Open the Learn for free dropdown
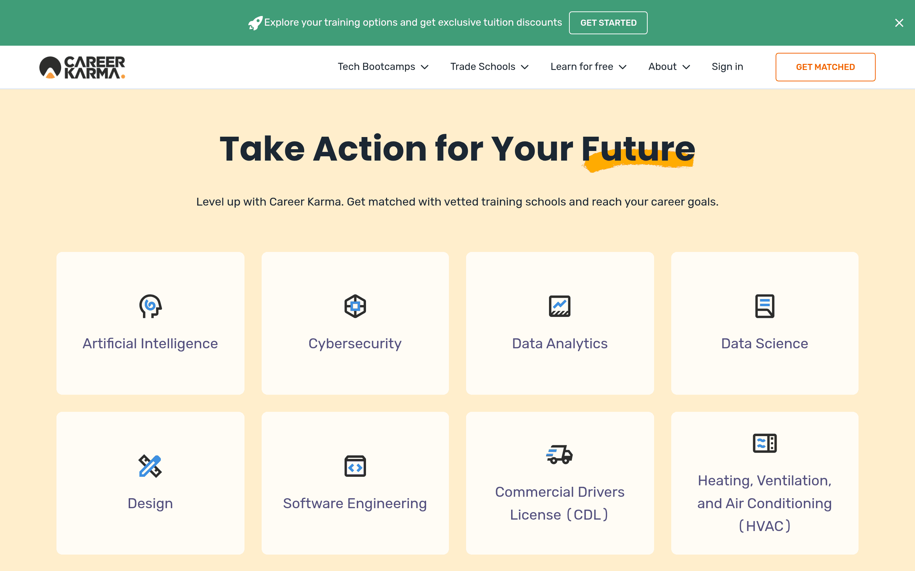This screenshot has width=915, height=571. (x=588, y=67)
